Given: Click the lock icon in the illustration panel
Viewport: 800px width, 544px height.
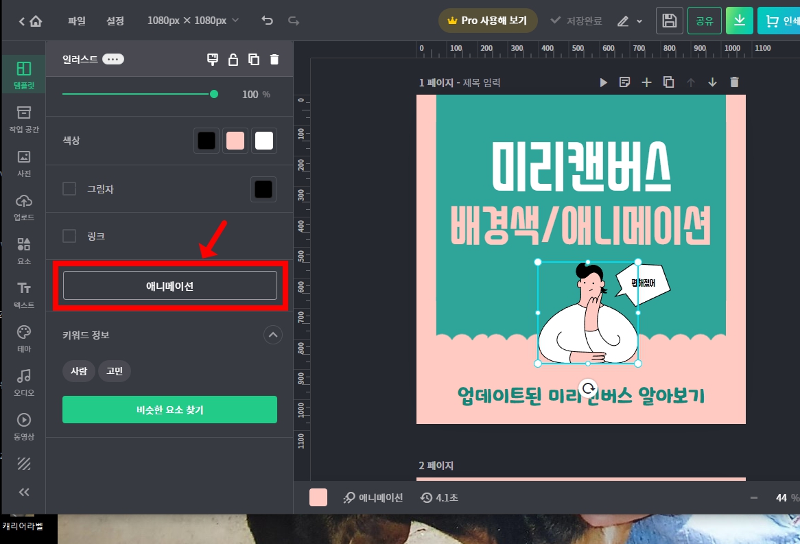Looking at the screenshot, I should [x=233, y=59].
